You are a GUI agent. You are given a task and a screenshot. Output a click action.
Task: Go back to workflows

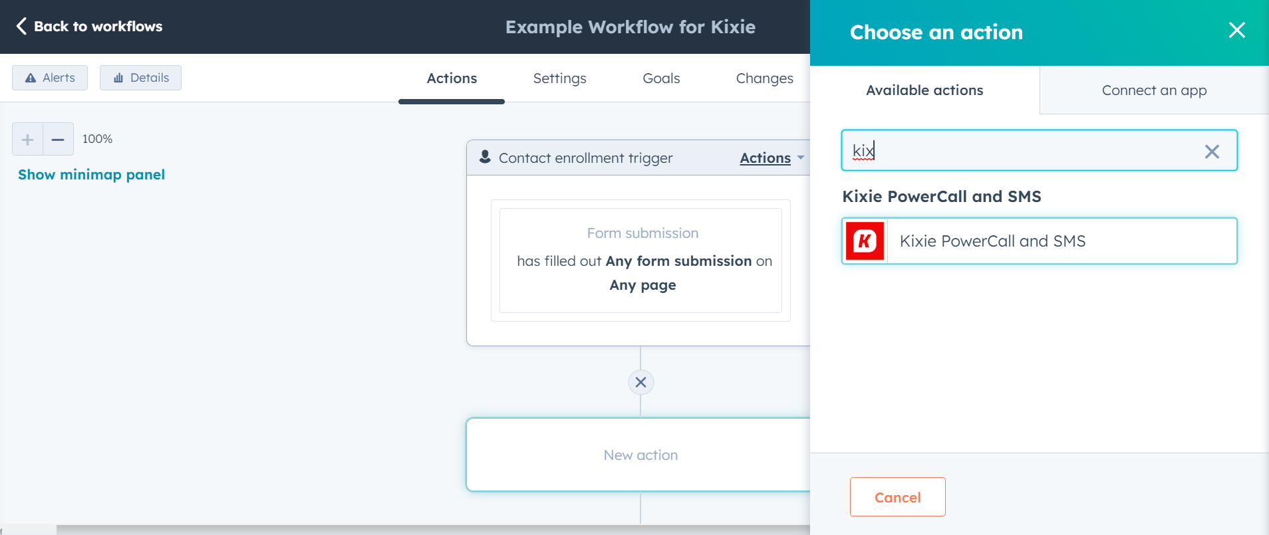[89, 27]
